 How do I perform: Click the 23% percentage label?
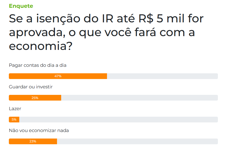33,141
